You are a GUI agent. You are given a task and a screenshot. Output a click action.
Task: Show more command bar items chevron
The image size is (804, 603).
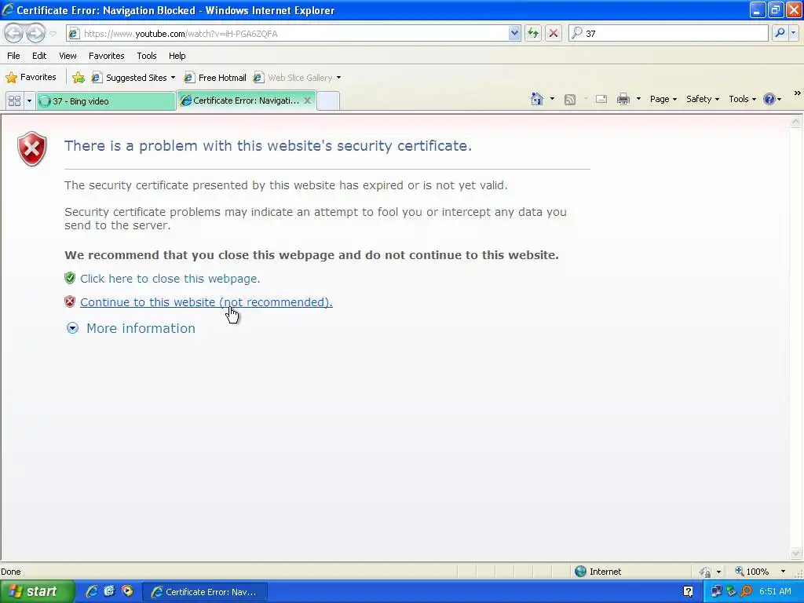(797, 93)
